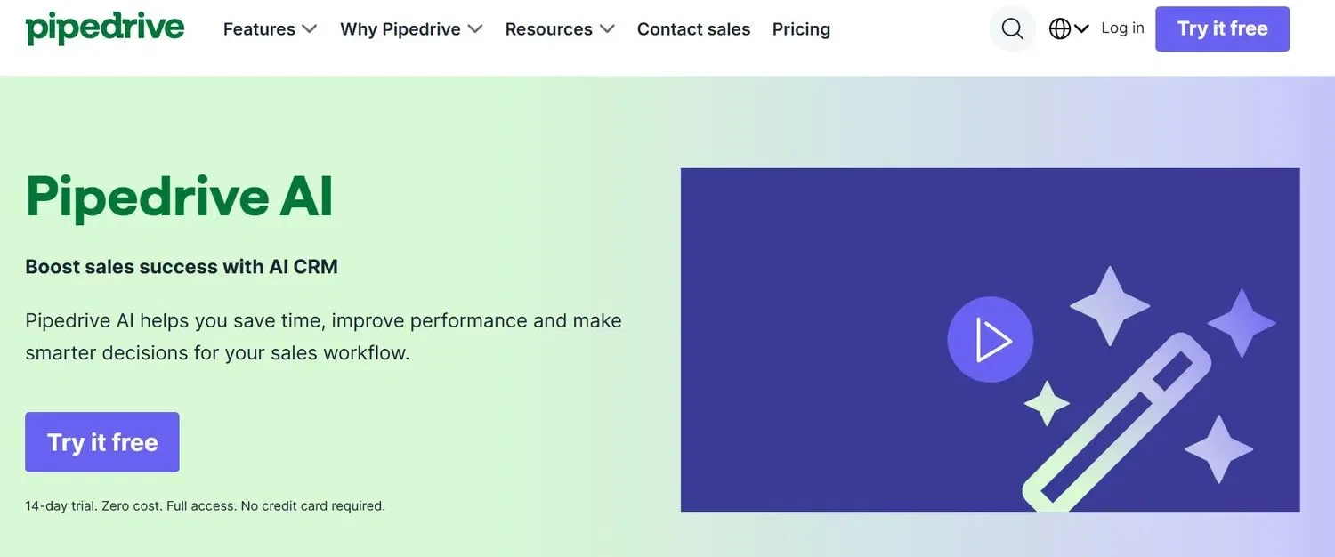The width and height of the screenshot is (1335, 557).
Task: Expand the Resources menu
Action: click(x=560, y=29)
